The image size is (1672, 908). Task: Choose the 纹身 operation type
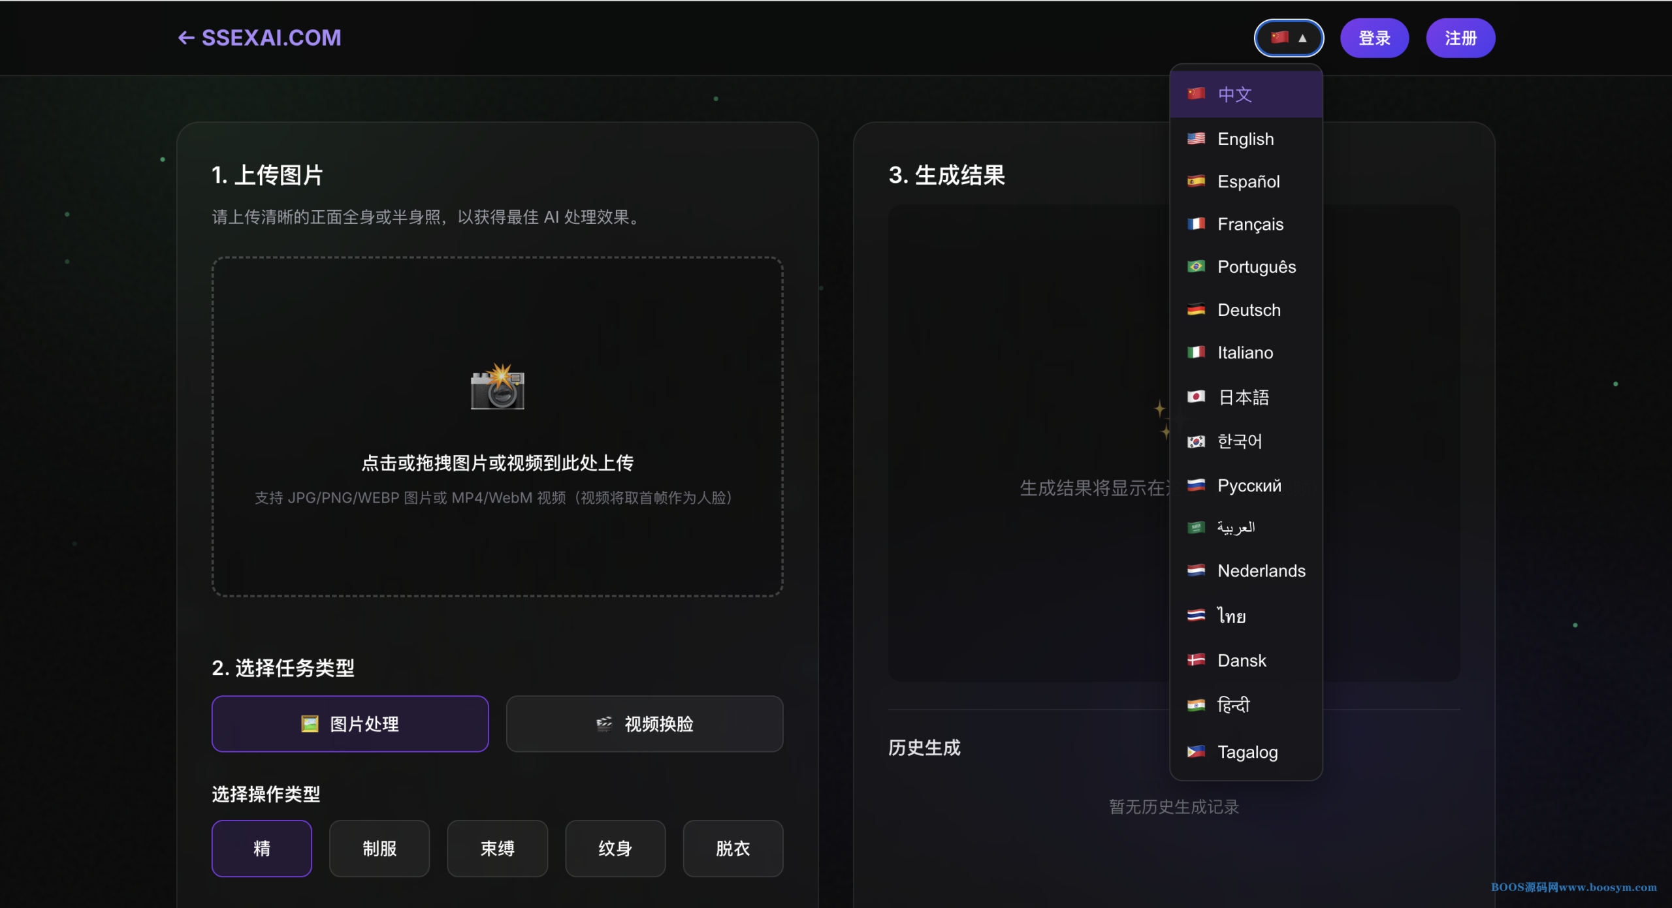point(615,848)
